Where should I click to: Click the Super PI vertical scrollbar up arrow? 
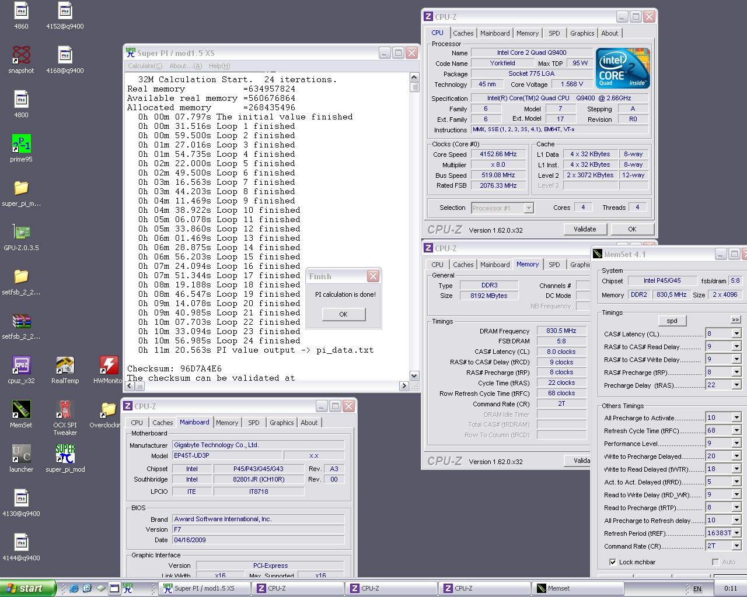point(414,78)
